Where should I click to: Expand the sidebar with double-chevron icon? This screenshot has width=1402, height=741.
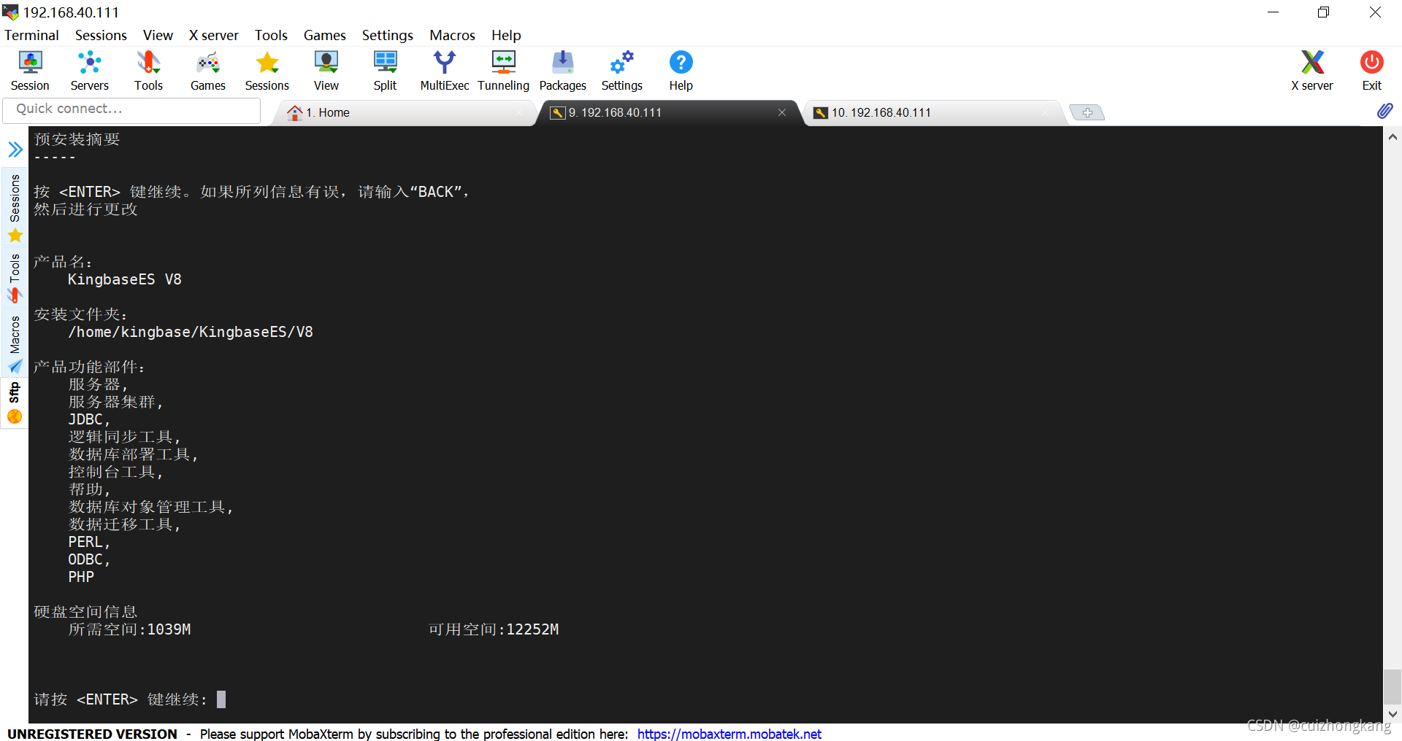[x=15, y=150]
